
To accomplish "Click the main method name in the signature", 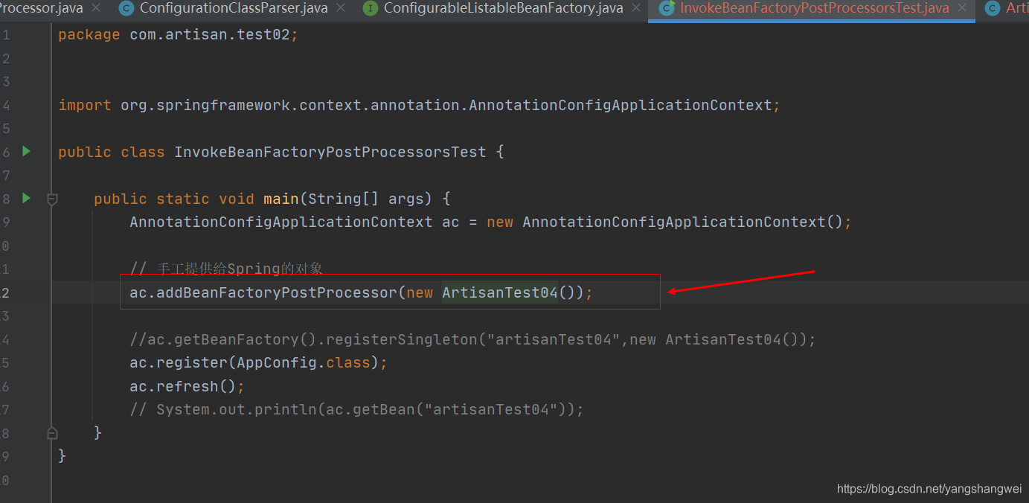I will tap(281, 199).
